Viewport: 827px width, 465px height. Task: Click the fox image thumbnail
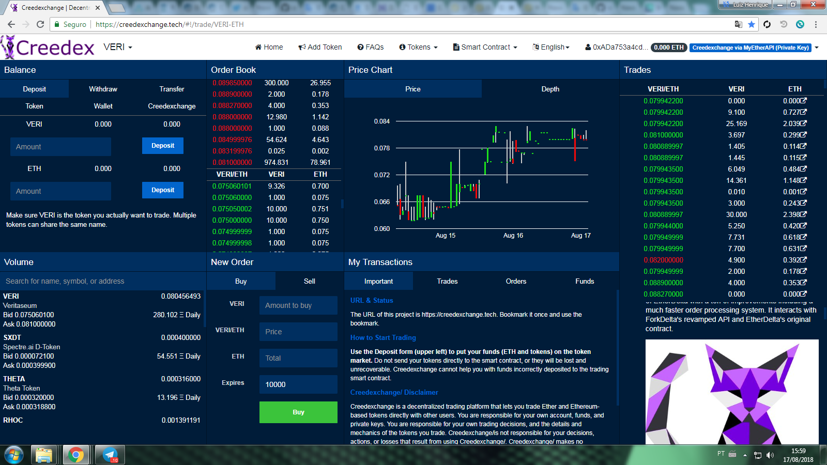click(x=732, y=392)
